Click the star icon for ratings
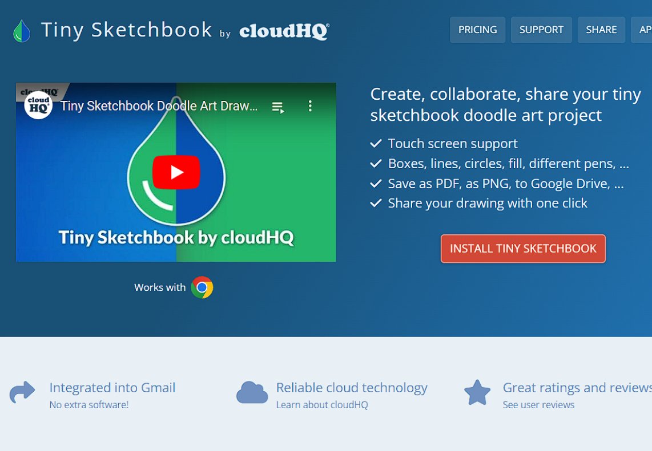The height and width of the screenshot is (451, 652). 477,392
